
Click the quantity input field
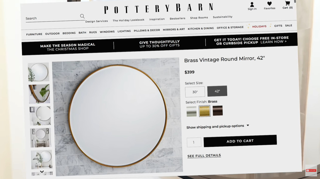194,142
